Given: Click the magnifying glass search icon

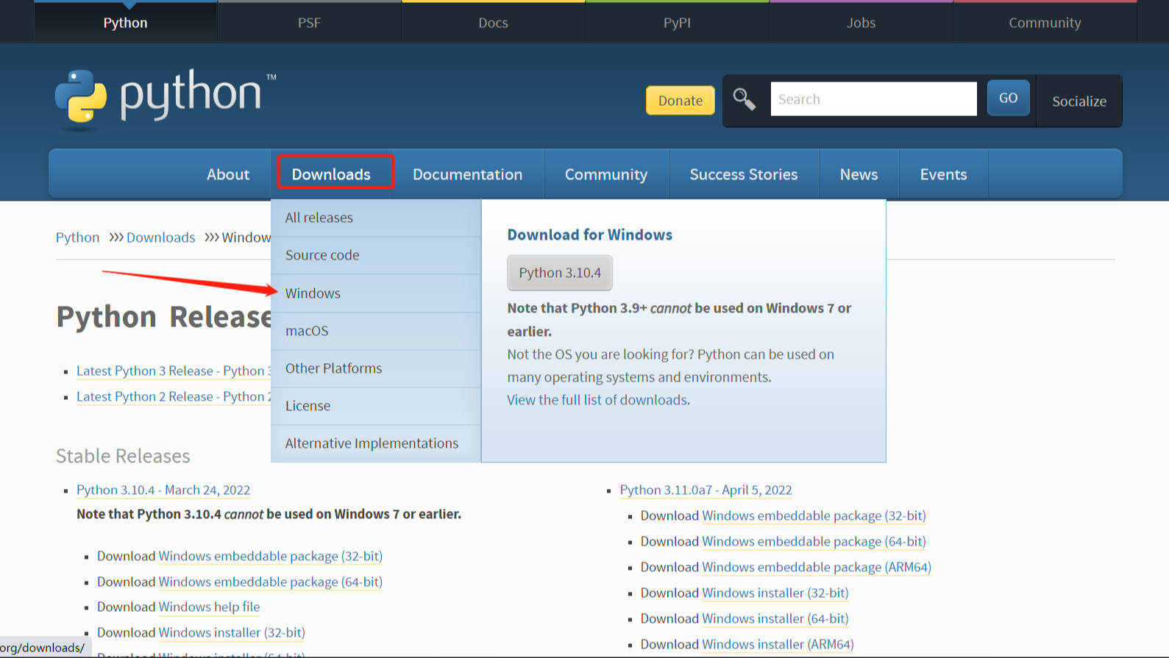Looking at the screenshot, I should click(744, 99).
